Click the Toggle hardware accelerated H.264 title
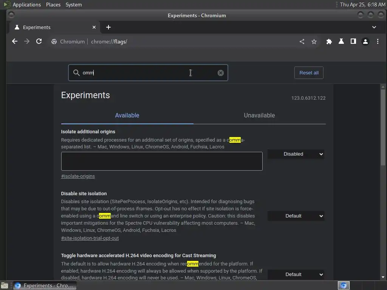Image resolution: width=387 pixels, height=290 pixels. 138,256
